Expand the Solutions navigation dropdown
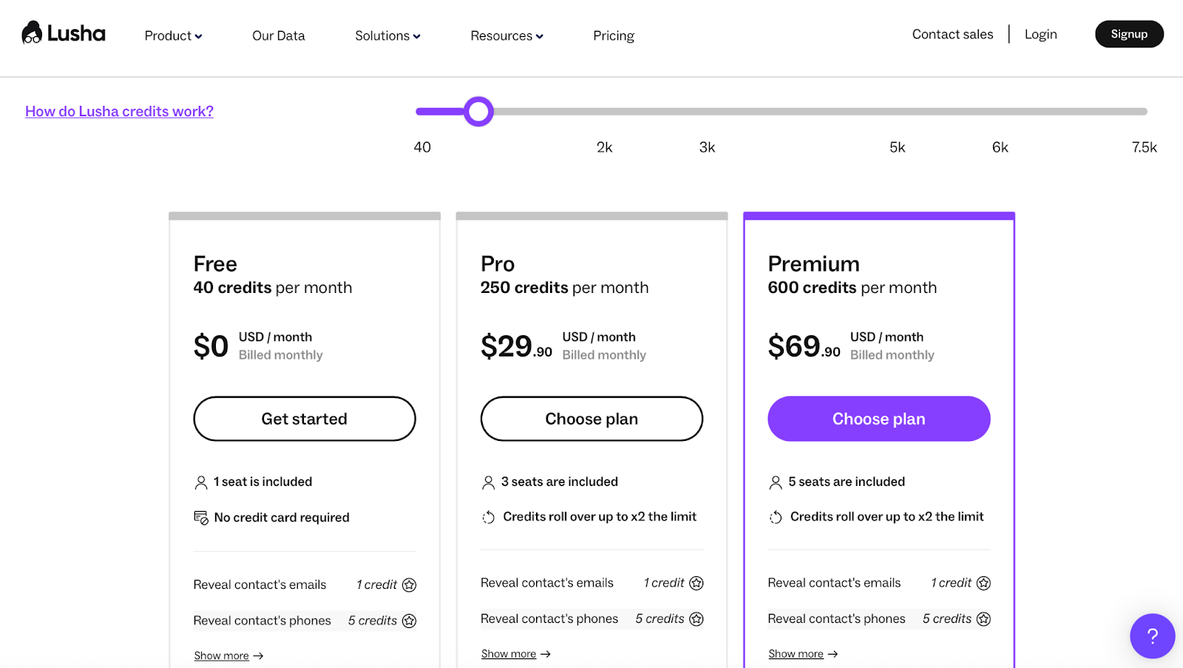Viewport: 1183px width, 668px height. click(x=387, y=35)
